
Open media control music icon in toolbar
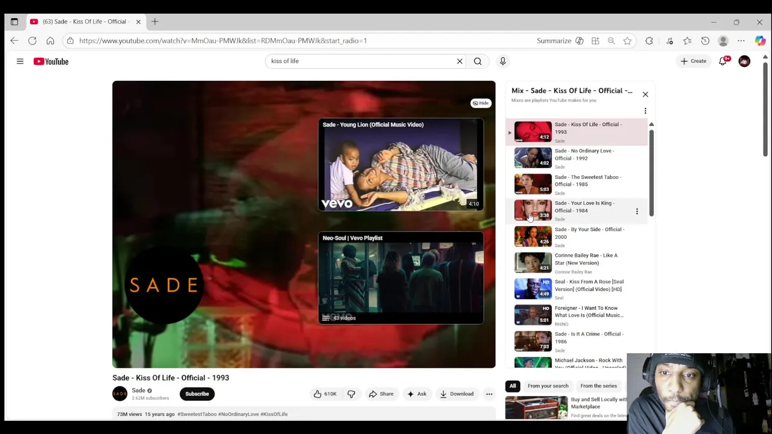pyautogui.click(x=669, y=40)
